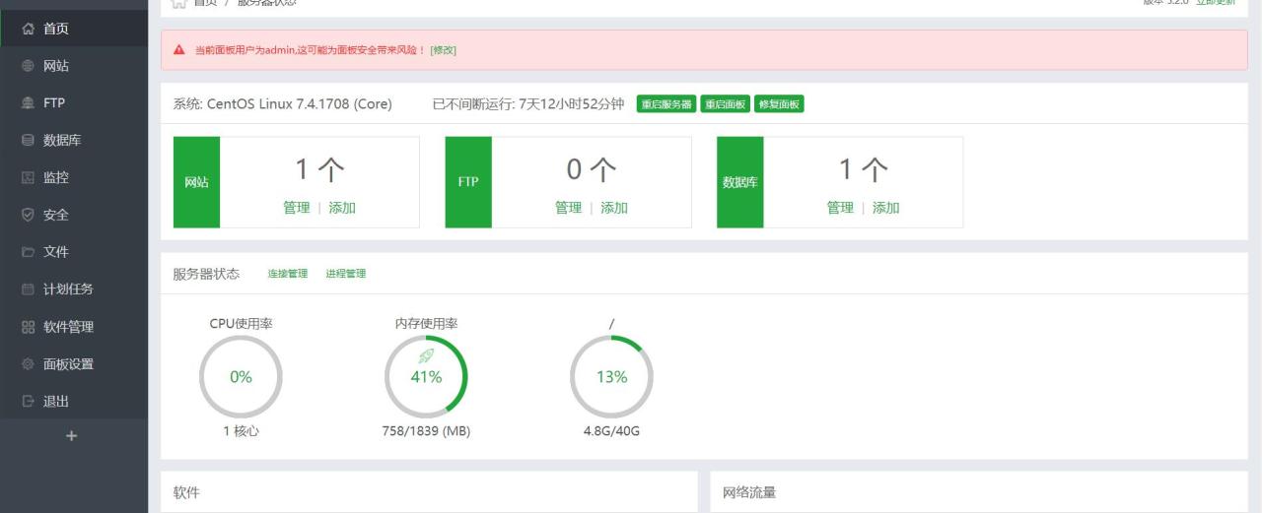Click 修改 link in the admin warning
Image resolution: width=1262 pixels, height=513 pixels.
tap(443, 50)
